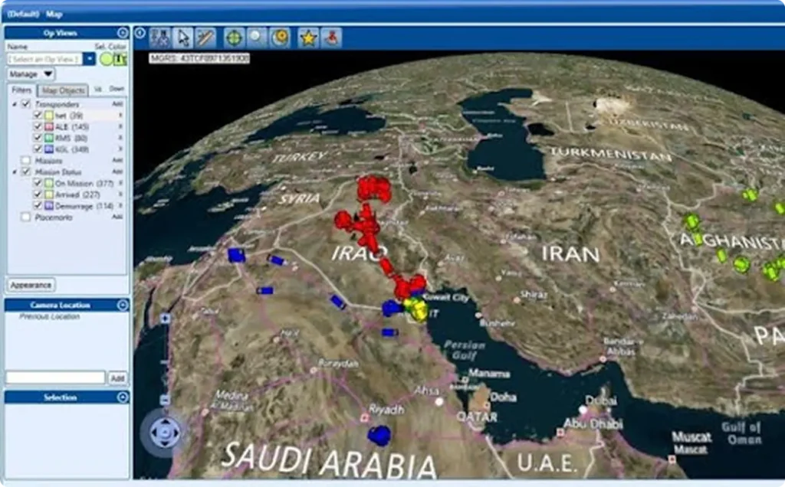This screenshot has height=487, width=785.
Task: Click the leftmost units toolbar icon
Action: point(161,37)
